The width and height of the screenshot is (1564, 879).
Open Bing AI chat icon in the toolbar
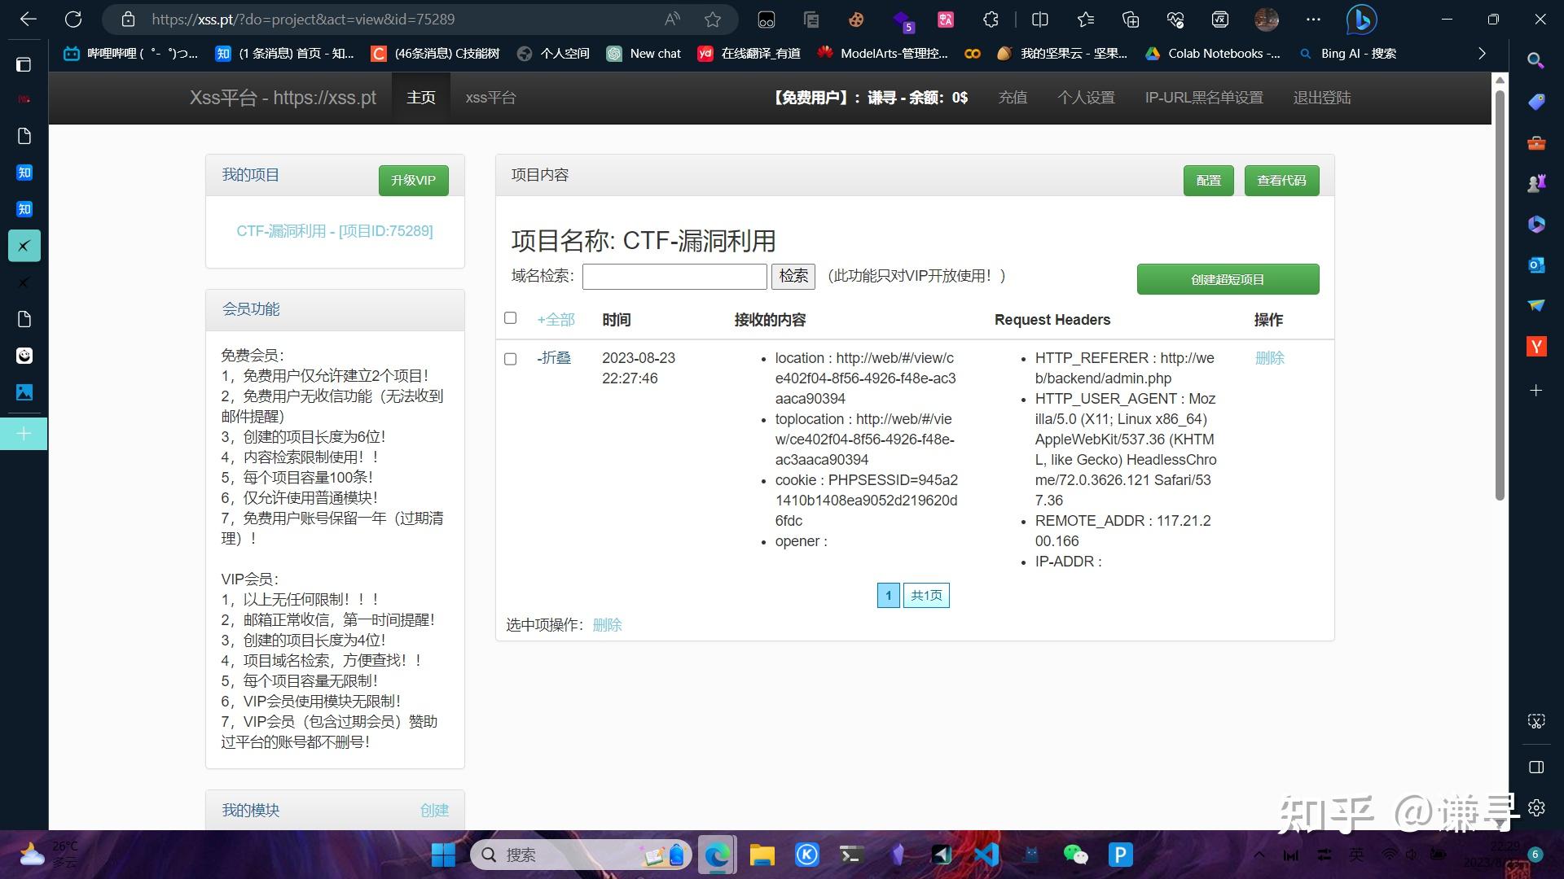pyautogui.click(x=1361, y=19)
